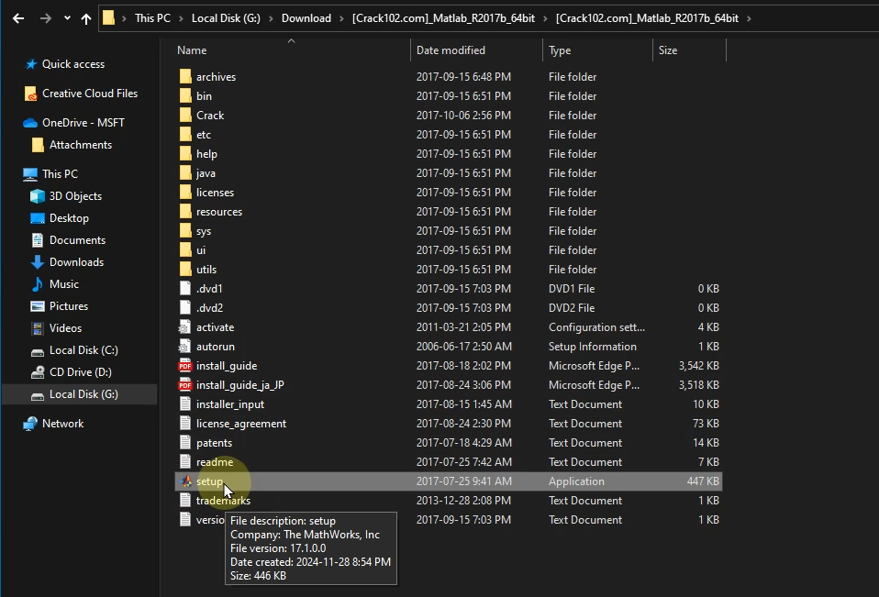
Task: Expand the chevron after This PC breadcrumb
Action: [181, 18]
